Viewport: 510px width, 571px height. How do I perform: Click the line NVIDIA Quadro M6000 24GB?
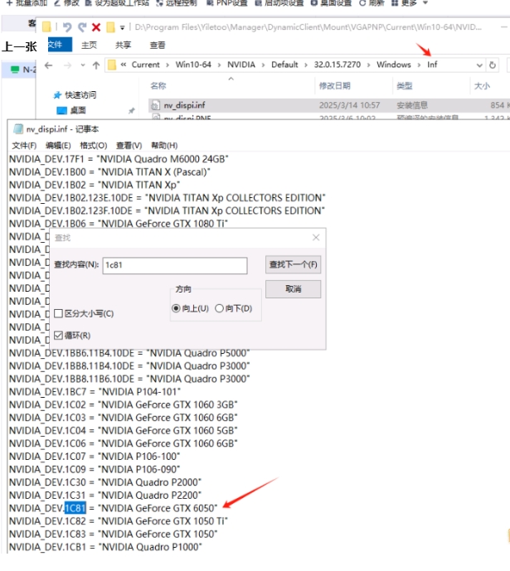coord(119,159)
